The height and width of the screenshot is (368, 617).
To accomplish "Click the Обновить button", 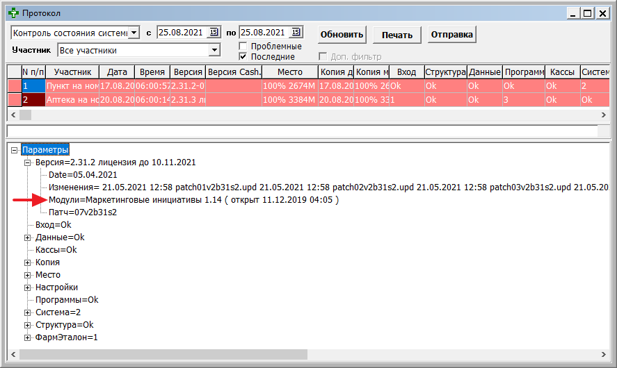I will [x=342, y=35].
